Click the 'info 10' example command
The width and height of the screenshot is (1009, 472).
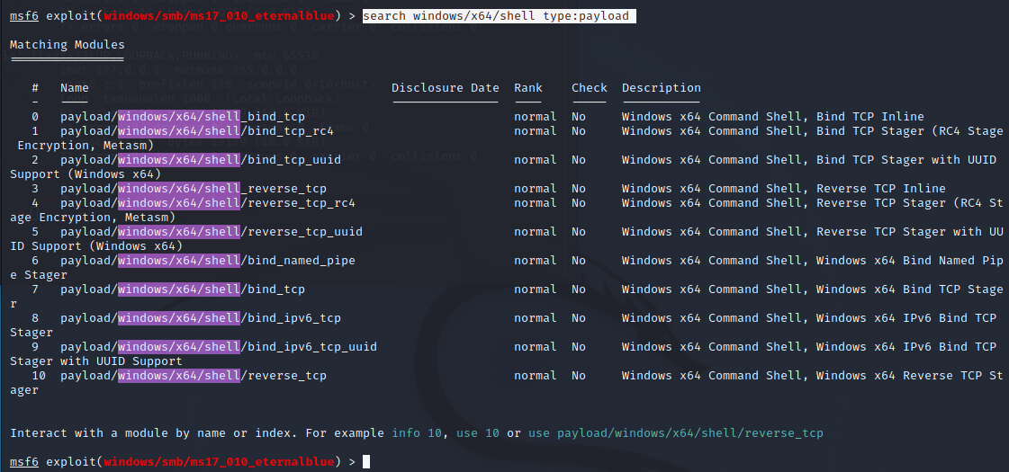[x=417, y=433]
